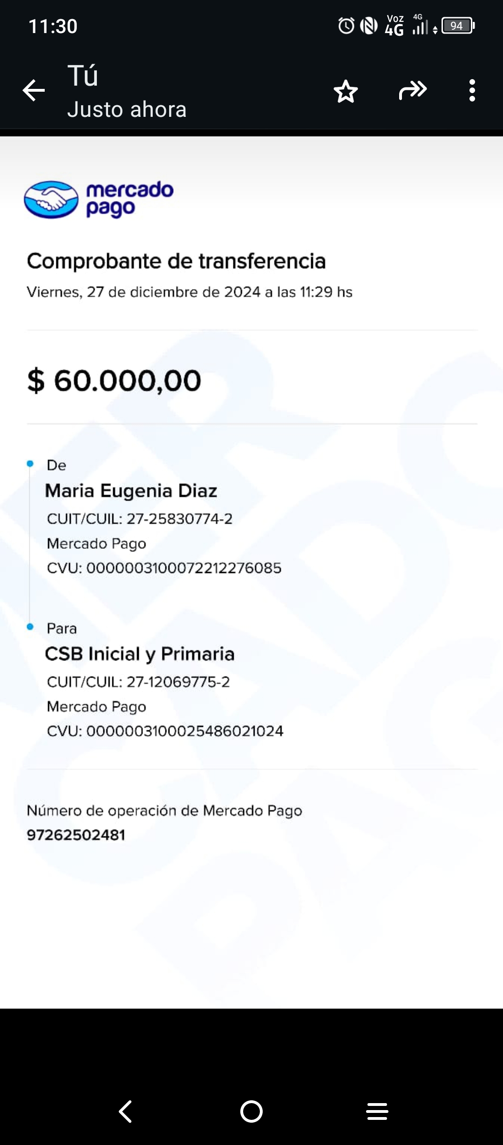503x1145 pixels.
Task: Tap the Mercado Pago handshake logo
Action: tap(51, 199)
